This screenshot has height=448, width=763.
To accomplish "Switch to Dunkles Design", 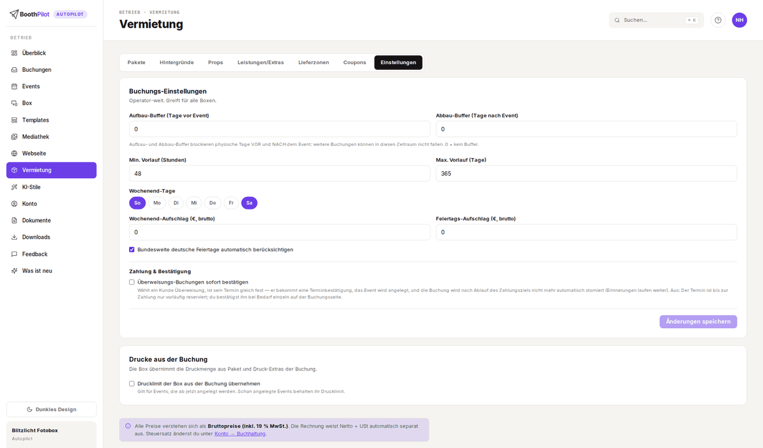I will click(52, 409).
